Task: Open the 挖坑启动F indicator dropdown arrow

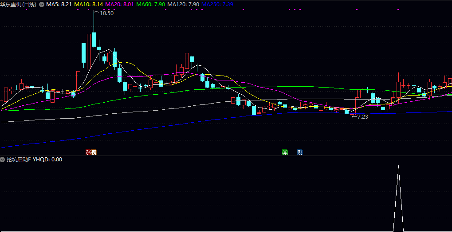Action: pos(3,159)
